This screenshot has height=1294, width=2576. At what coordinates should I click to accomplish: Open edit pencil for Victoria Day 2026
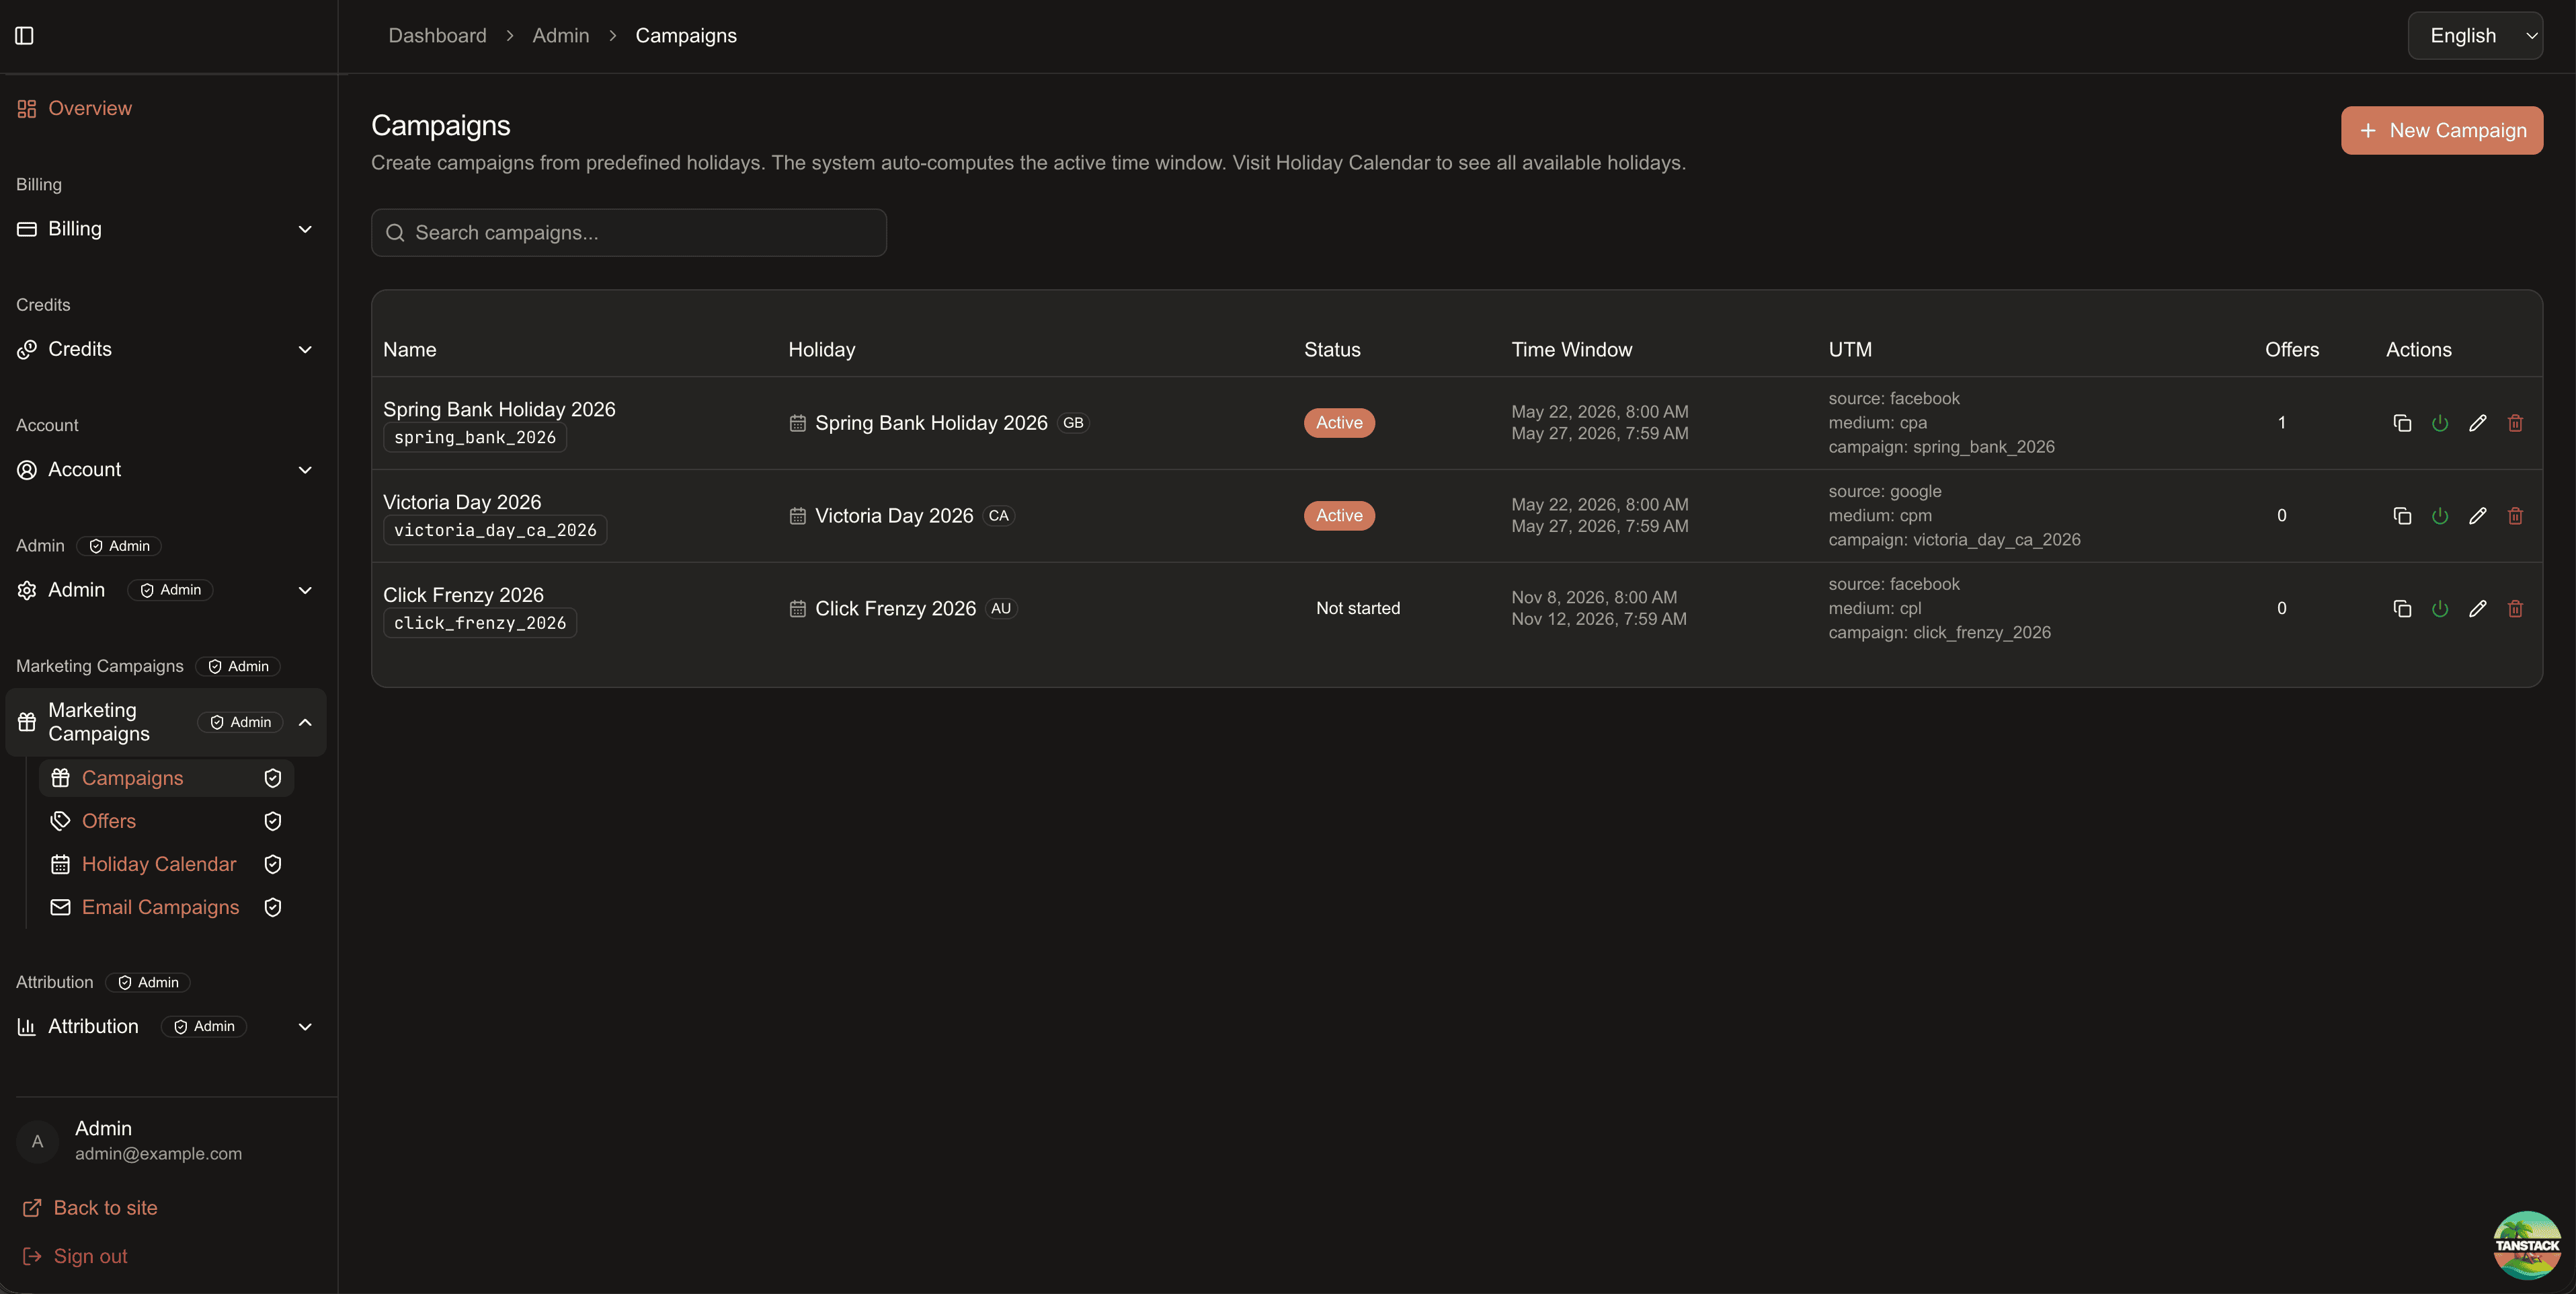pos(2477,517)
